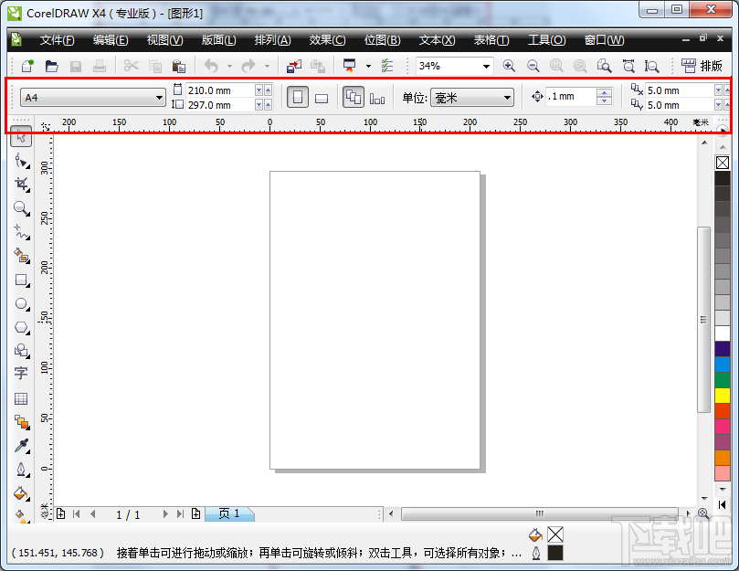Screen dimensions: 739x571
Task: Select the Text tool (字)
Action: coord(21,374)
